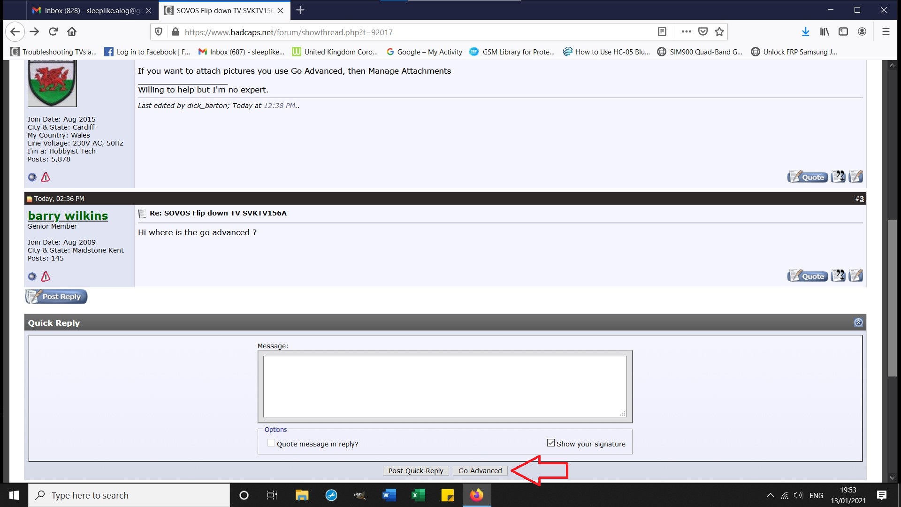Report barry wilkins' post via warning icon

point(46,277)
